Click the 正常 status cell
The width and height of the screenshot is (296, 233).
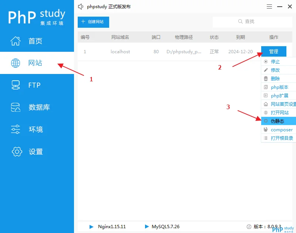pyautogui.click(x=214, y=52)
